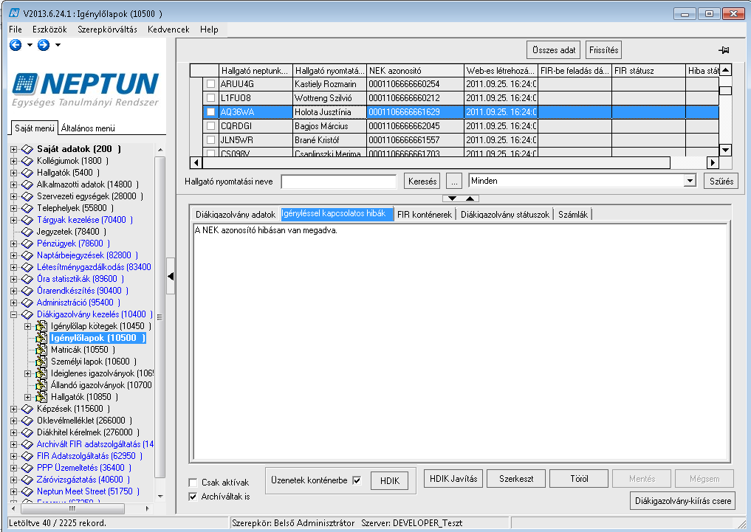
Task: Click the HDIK Javítás button
Action: (453, 478)
